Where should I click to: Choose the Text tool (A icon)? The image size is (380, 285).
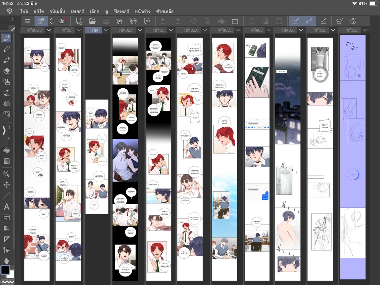[x=7, y=207]
